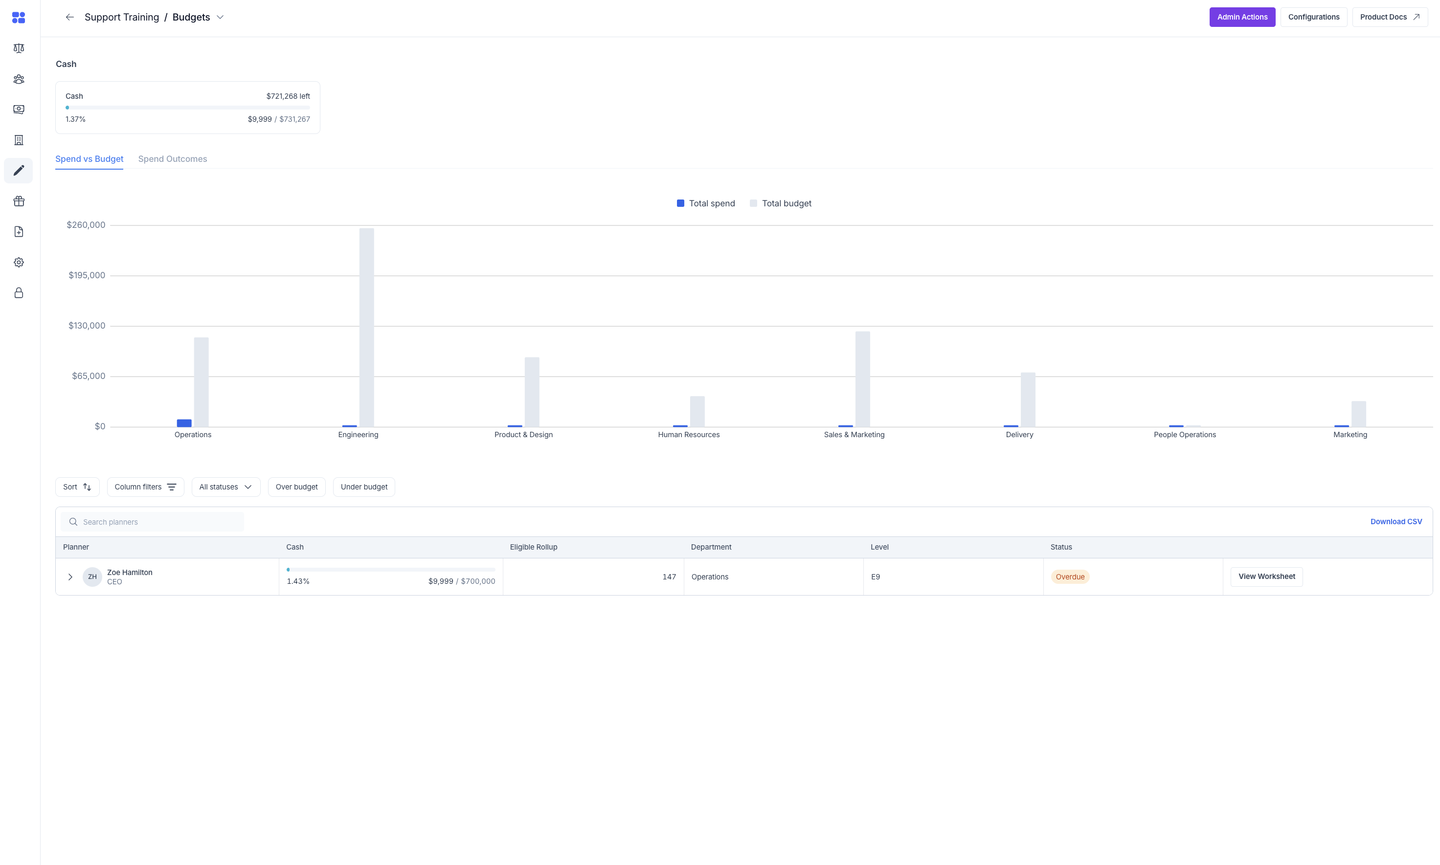Open Admin Actions
Viewport: 1440px width, 865px height.
tap(1242, 17)
